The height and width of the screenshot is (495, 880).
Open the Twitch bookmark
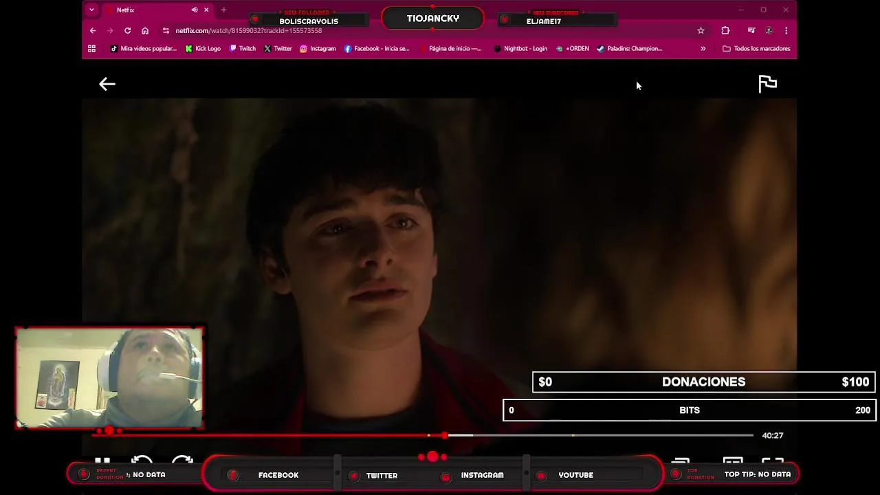(243, 48)
